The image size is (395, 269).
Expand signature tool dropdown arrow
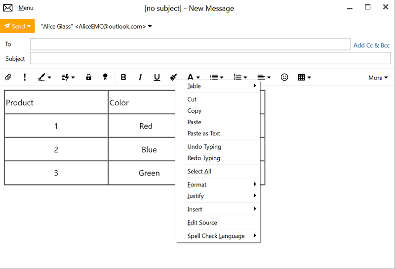pyautogui.click(x=49, y=78)
